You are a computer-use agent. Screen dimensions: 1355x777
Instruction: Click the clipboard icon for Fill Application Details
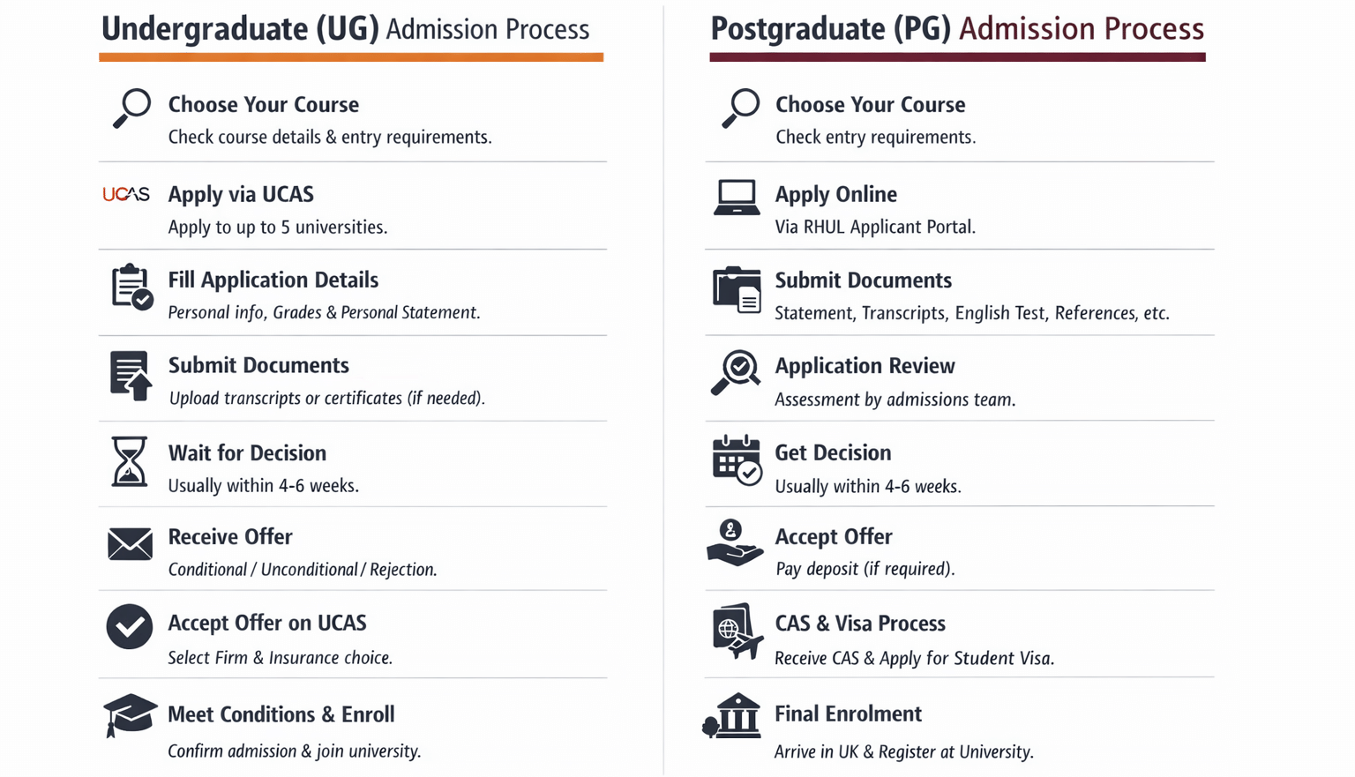click(131, 287)
